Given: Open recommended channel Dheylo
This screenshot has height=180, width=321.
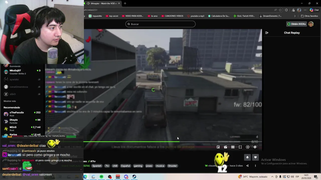Looking at the screenshot, I should click(x=22, y=121).
